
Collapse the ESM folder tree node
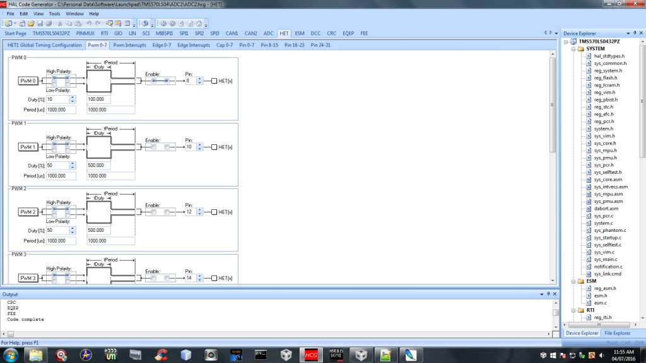tap(573, 281)
